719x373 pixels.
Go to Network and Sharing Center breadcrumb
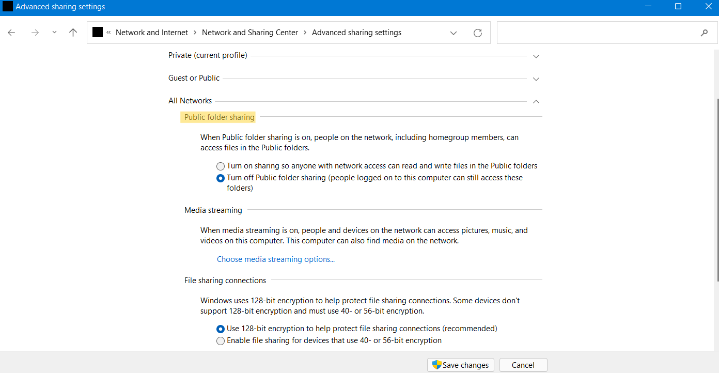pyautogui.click(x=250, y=33)
